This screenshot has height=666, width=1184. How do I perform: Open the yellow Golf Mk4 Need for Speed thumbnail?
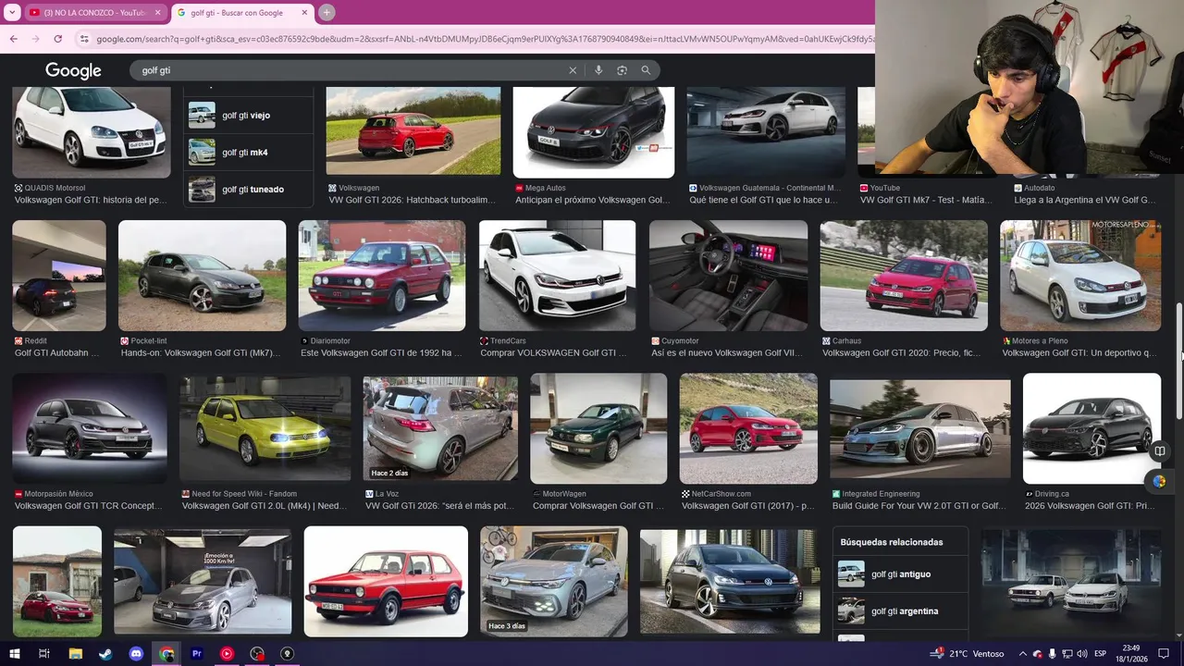pos(265,428)
